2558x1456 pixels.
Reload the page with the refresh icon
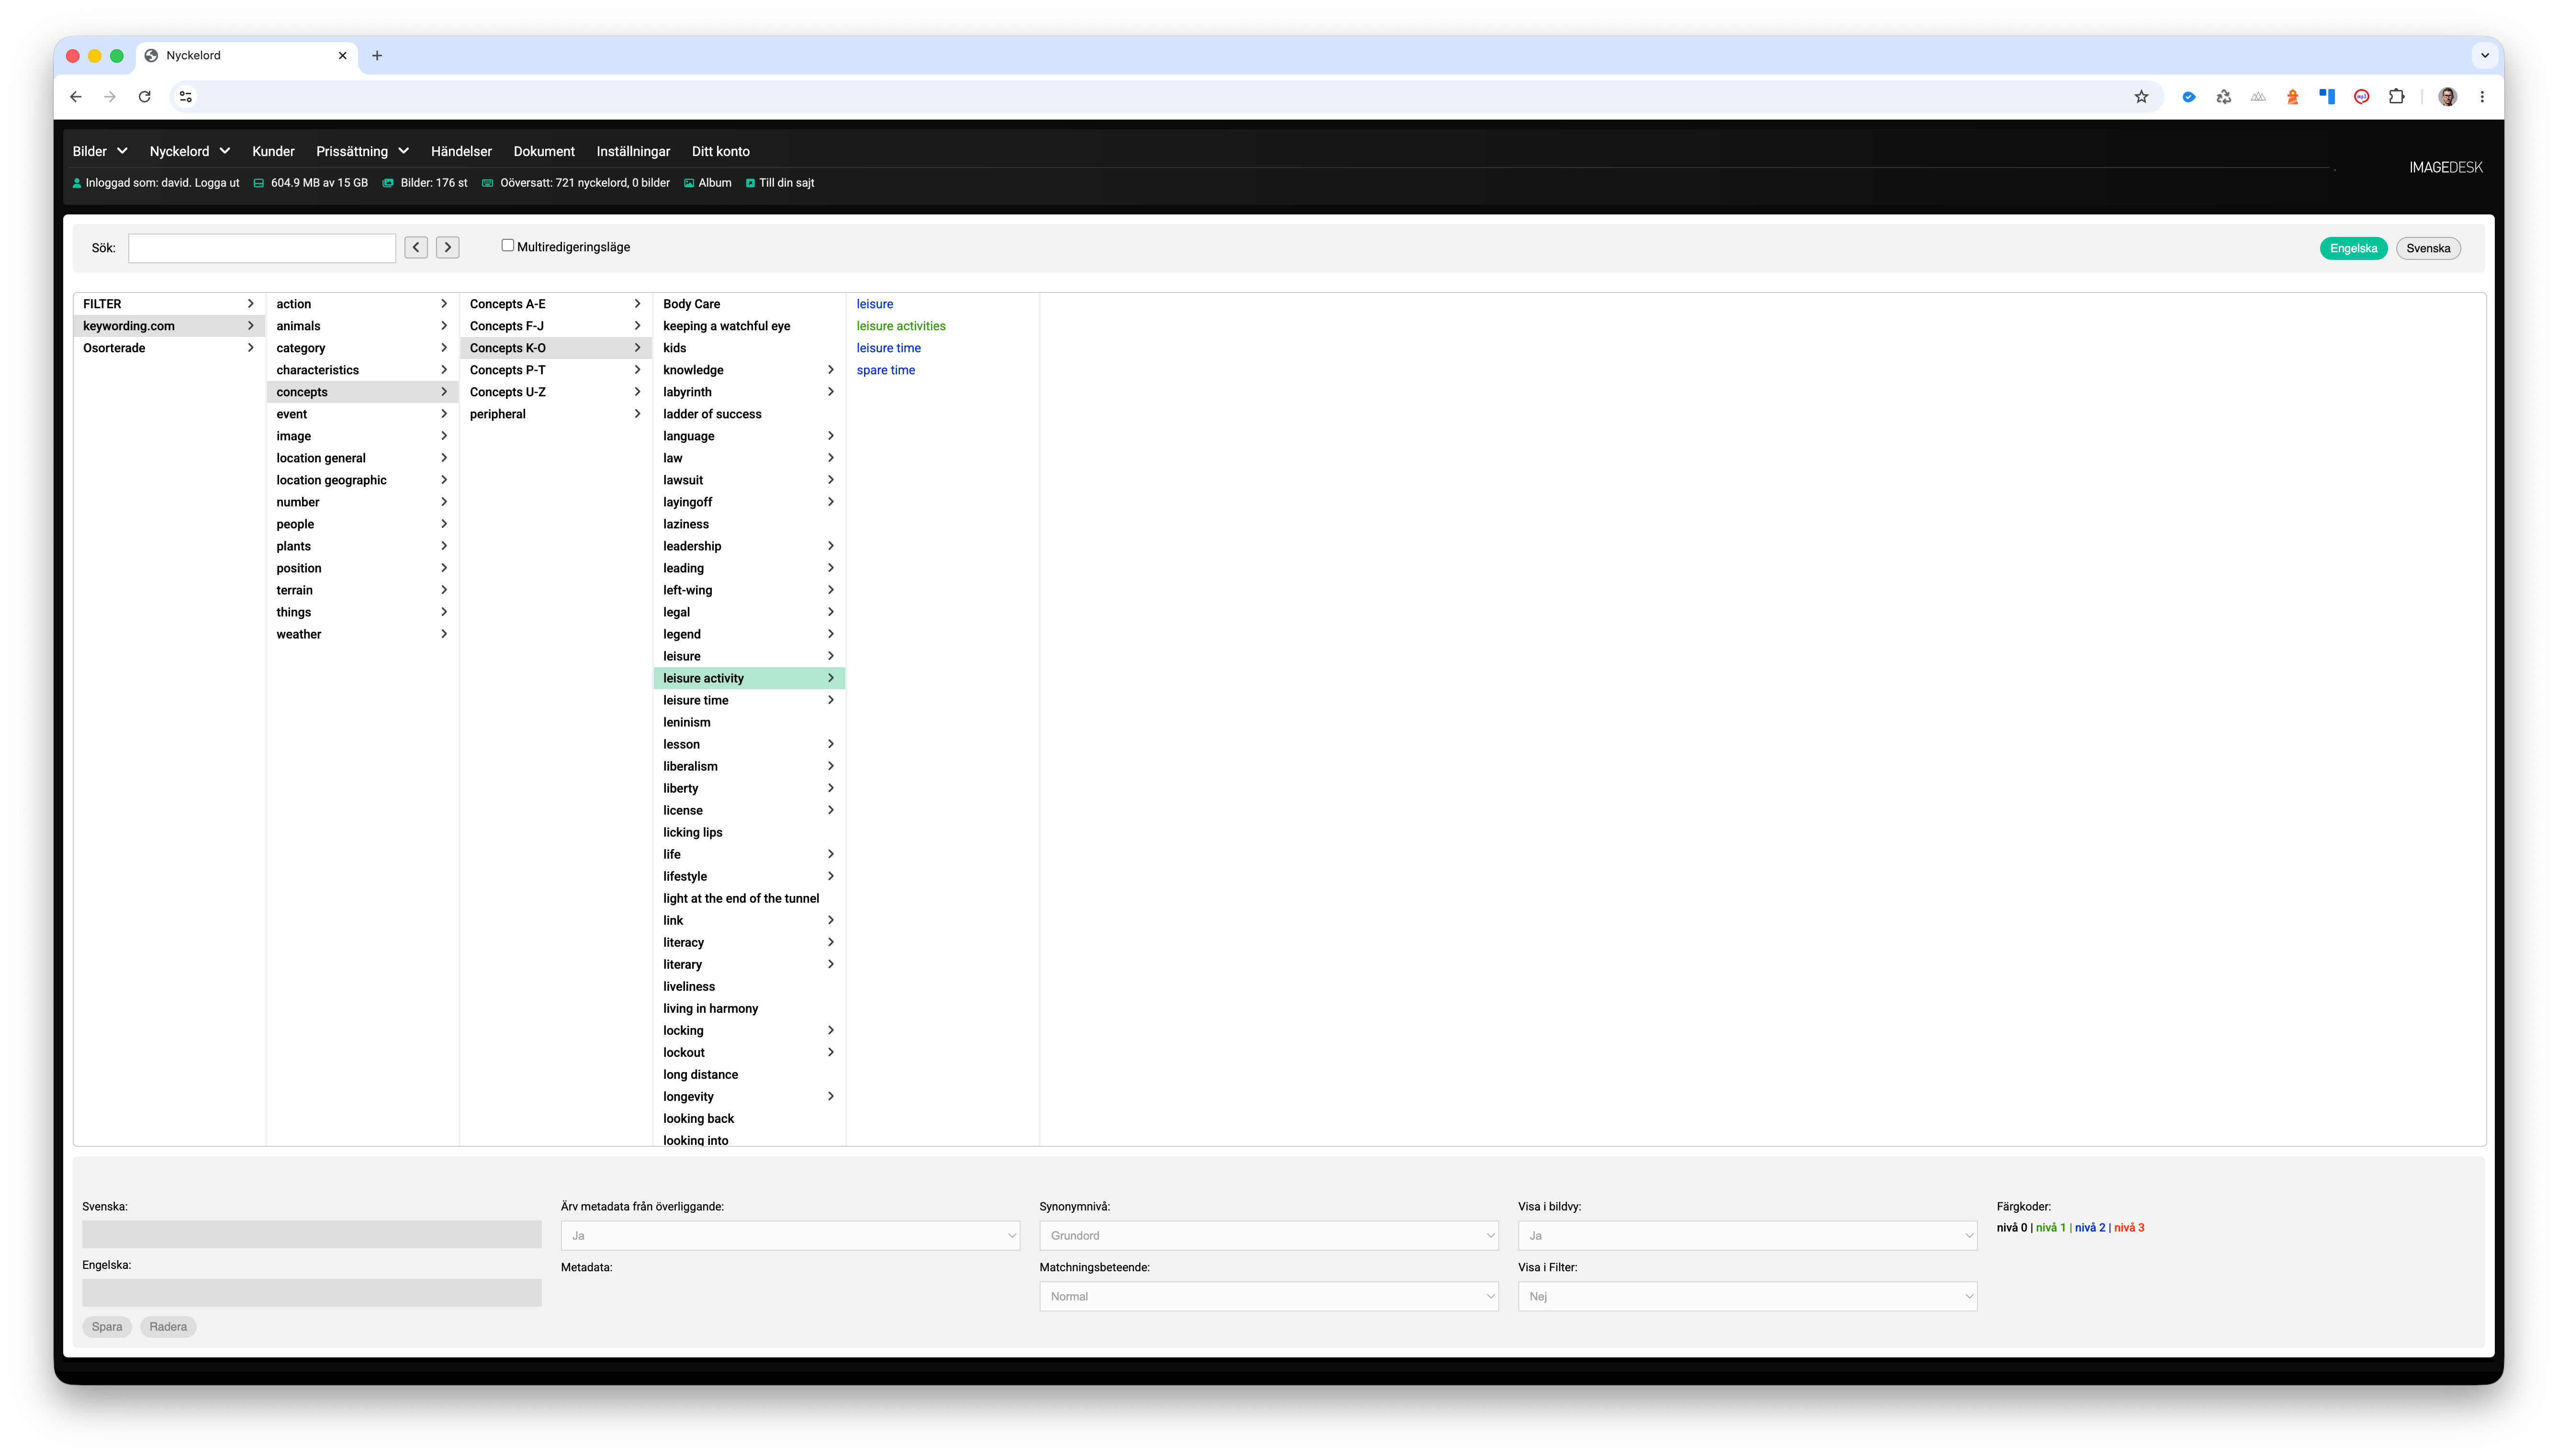pos(145,97)
